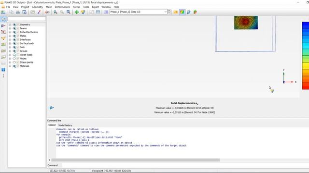Click the zoom in magnifier icon

click(56, 12)
